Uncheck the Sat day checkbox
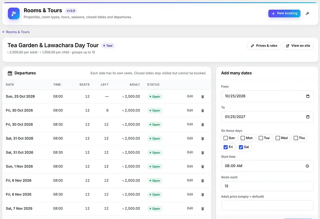 (241, 147)
